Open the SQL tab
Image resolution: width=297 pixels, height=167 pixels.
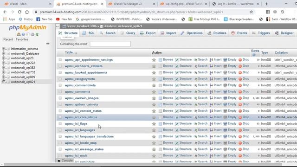click(x=88, y=33)
